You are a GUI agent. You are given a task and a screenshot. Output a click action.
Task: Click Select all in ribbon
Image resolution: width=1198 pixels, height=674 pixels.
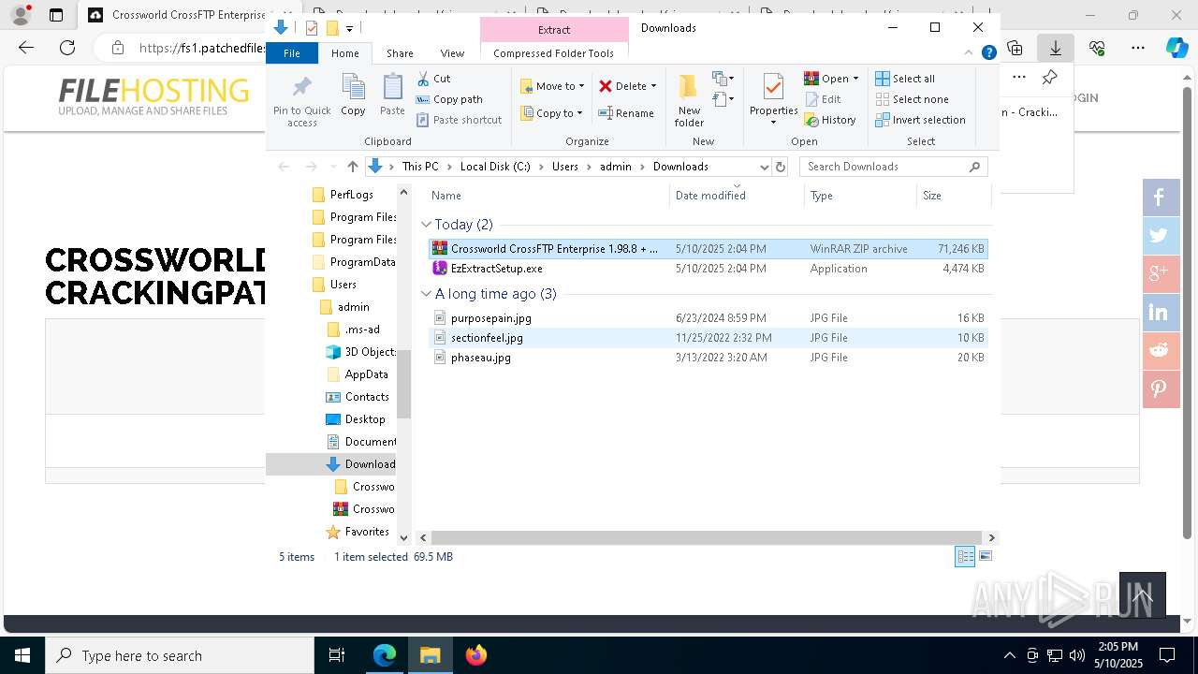(x=905, y=79)
